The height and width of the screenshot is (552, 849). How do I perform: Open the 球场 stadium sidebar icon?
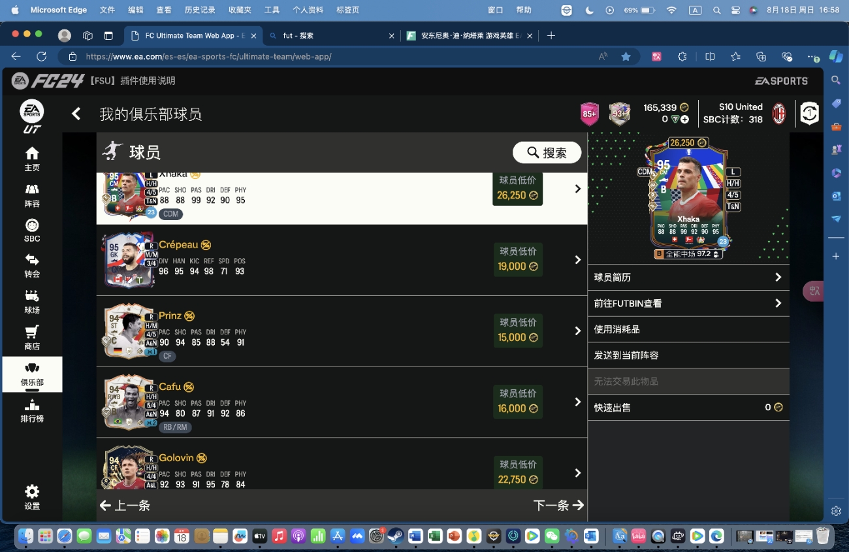coord(32,302)
